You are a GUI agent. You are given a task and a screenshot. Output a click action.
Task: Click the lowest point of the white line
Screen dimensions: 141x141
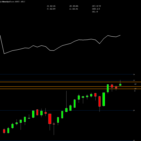pos(4,54)
